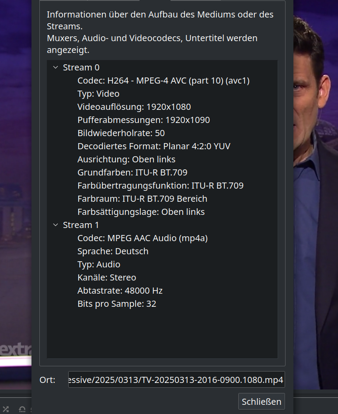Screen dimensions: 338x414
Task: Click the Ort file path field
Action: coord(176,380)
